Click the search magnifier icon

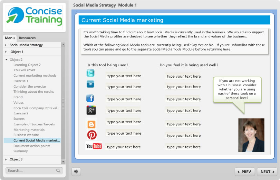[x=58, y=171]
